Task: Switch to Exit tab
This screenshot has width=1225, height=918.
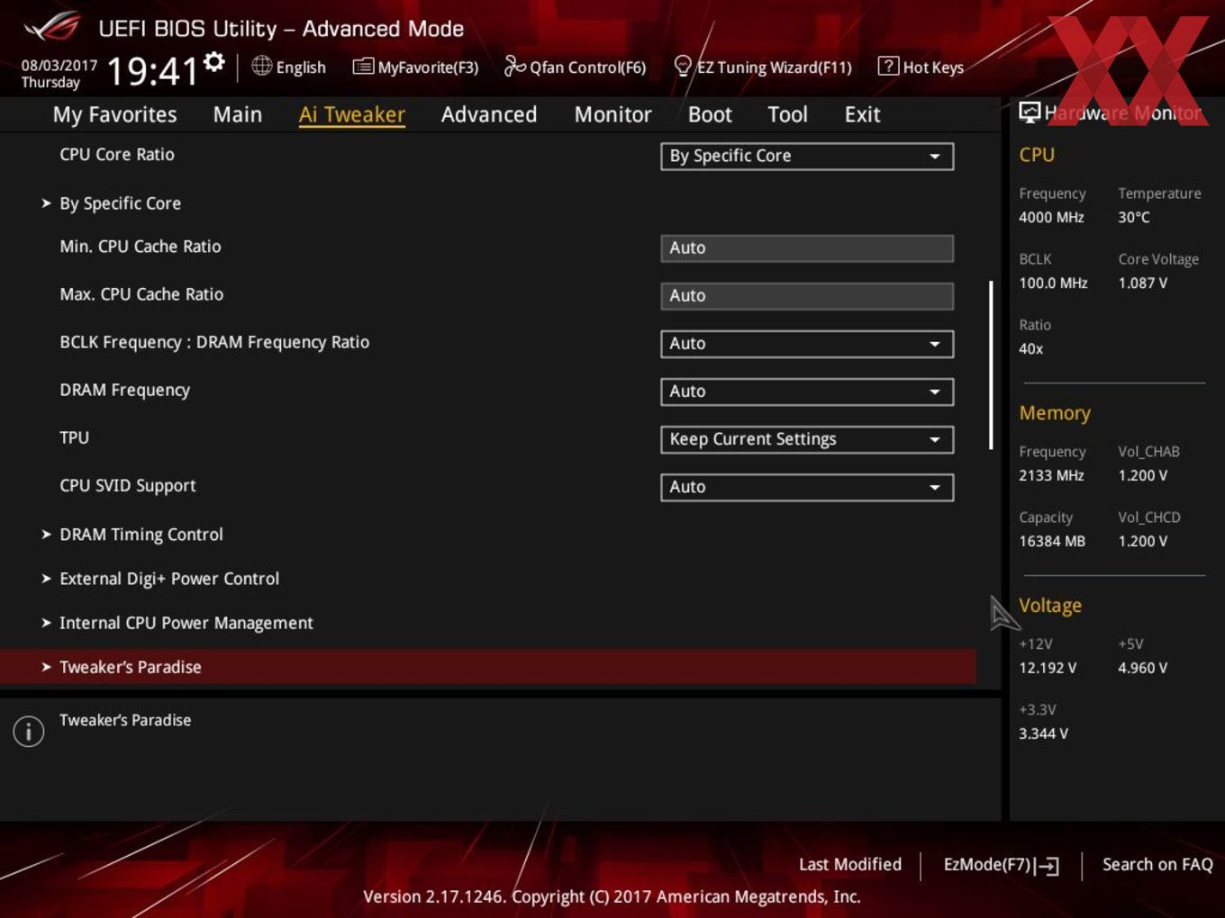Action: 862,114
